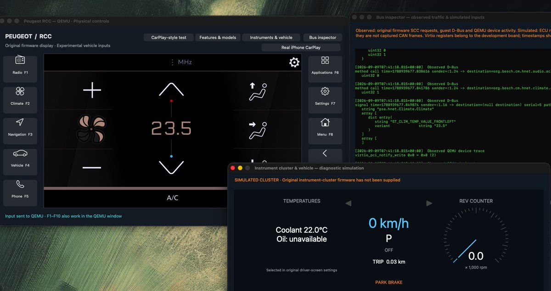Image resolution: width=551 pixels, height=291 pixels.
Task: Open Radio F1 in Peugeot RCC window
Action: tap(20, 69)
